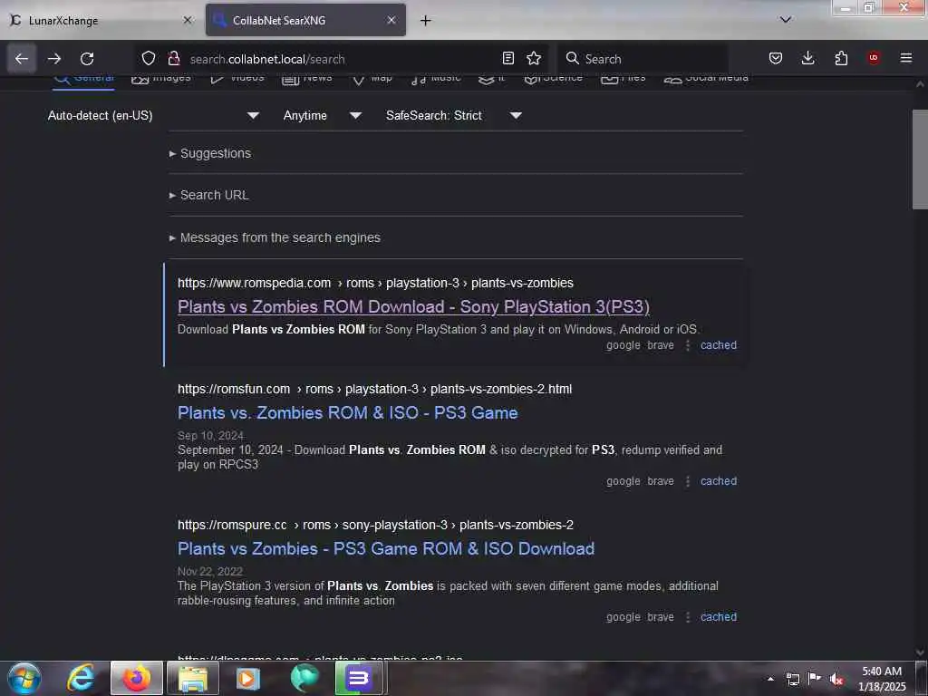
Task: Toggle reader view icon in address bar
Action: coord(507,58)
